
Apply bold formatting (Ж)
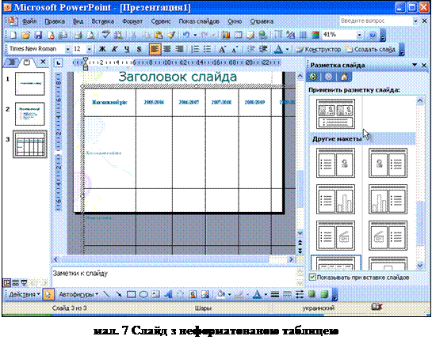[x=102, y=49]
